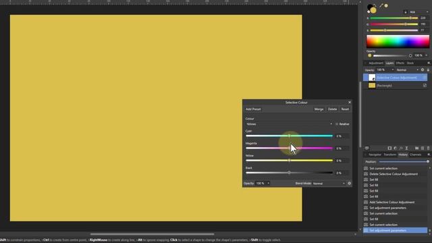The width and height of the screenshot is (432, 243).
Task: Toggle the layer lock icon in Layers panel
Action: (428, 70)
